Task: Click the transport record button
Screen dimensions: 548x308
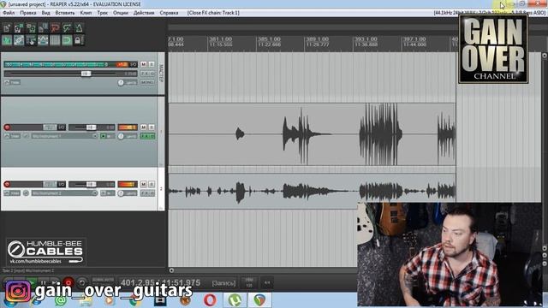Action: pyautogui.click(x=68, y=282)
